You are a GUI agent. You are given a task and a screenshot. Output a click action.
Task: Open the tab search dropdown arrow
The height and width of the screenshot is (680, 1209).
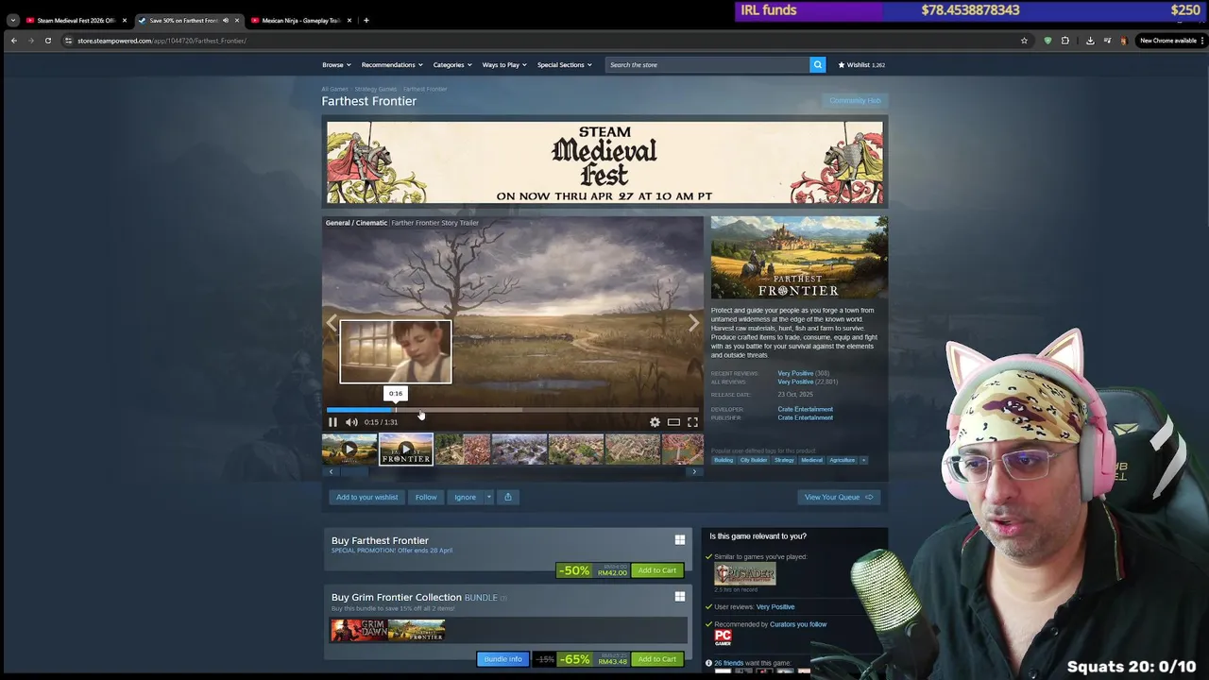[12, 20]
